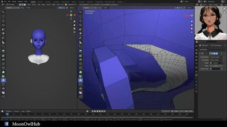Open the Modifiers wrench tab in Properties
Image resolution: width=227 pixels, height=127 pixels.
(196, 75)
